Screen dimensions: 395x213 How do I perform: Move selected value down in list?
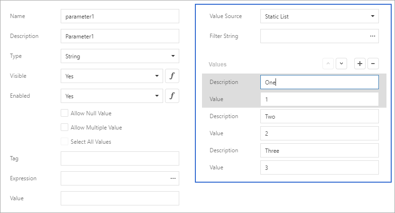point(341,64)
